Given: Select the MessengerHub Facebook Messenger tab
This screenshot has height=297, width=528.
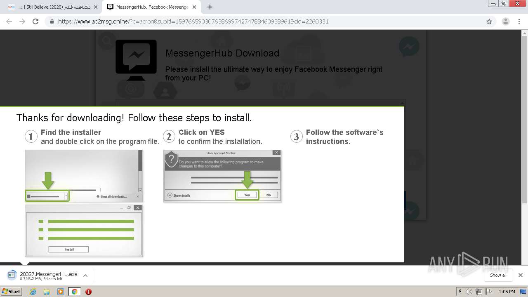Looking at the screenshot, I should pyautogui.click(x=152, y=7).
